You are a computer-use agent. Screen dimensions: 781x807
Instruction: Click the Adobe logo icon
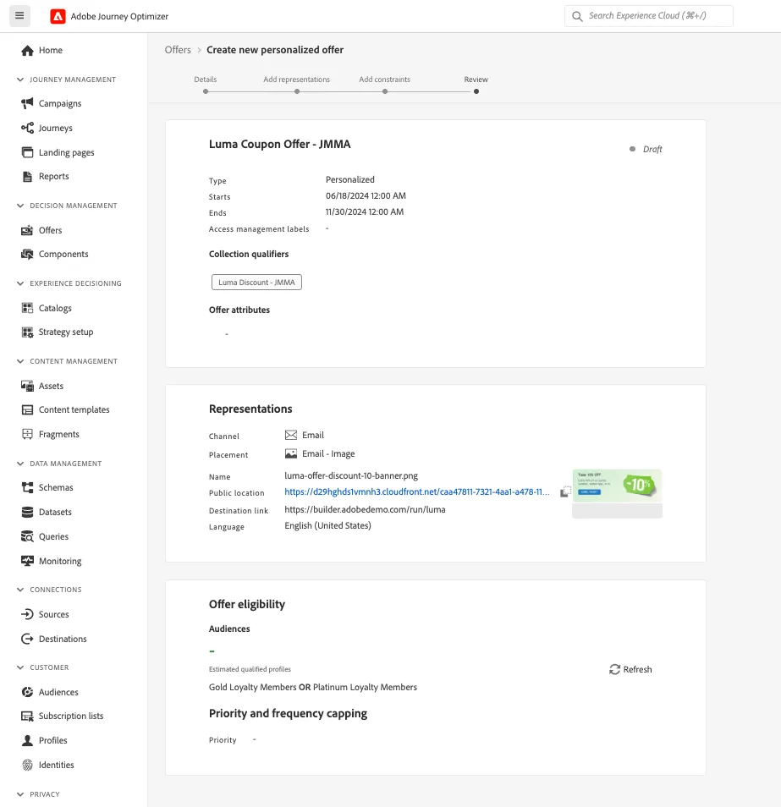[x=58, y=16]
